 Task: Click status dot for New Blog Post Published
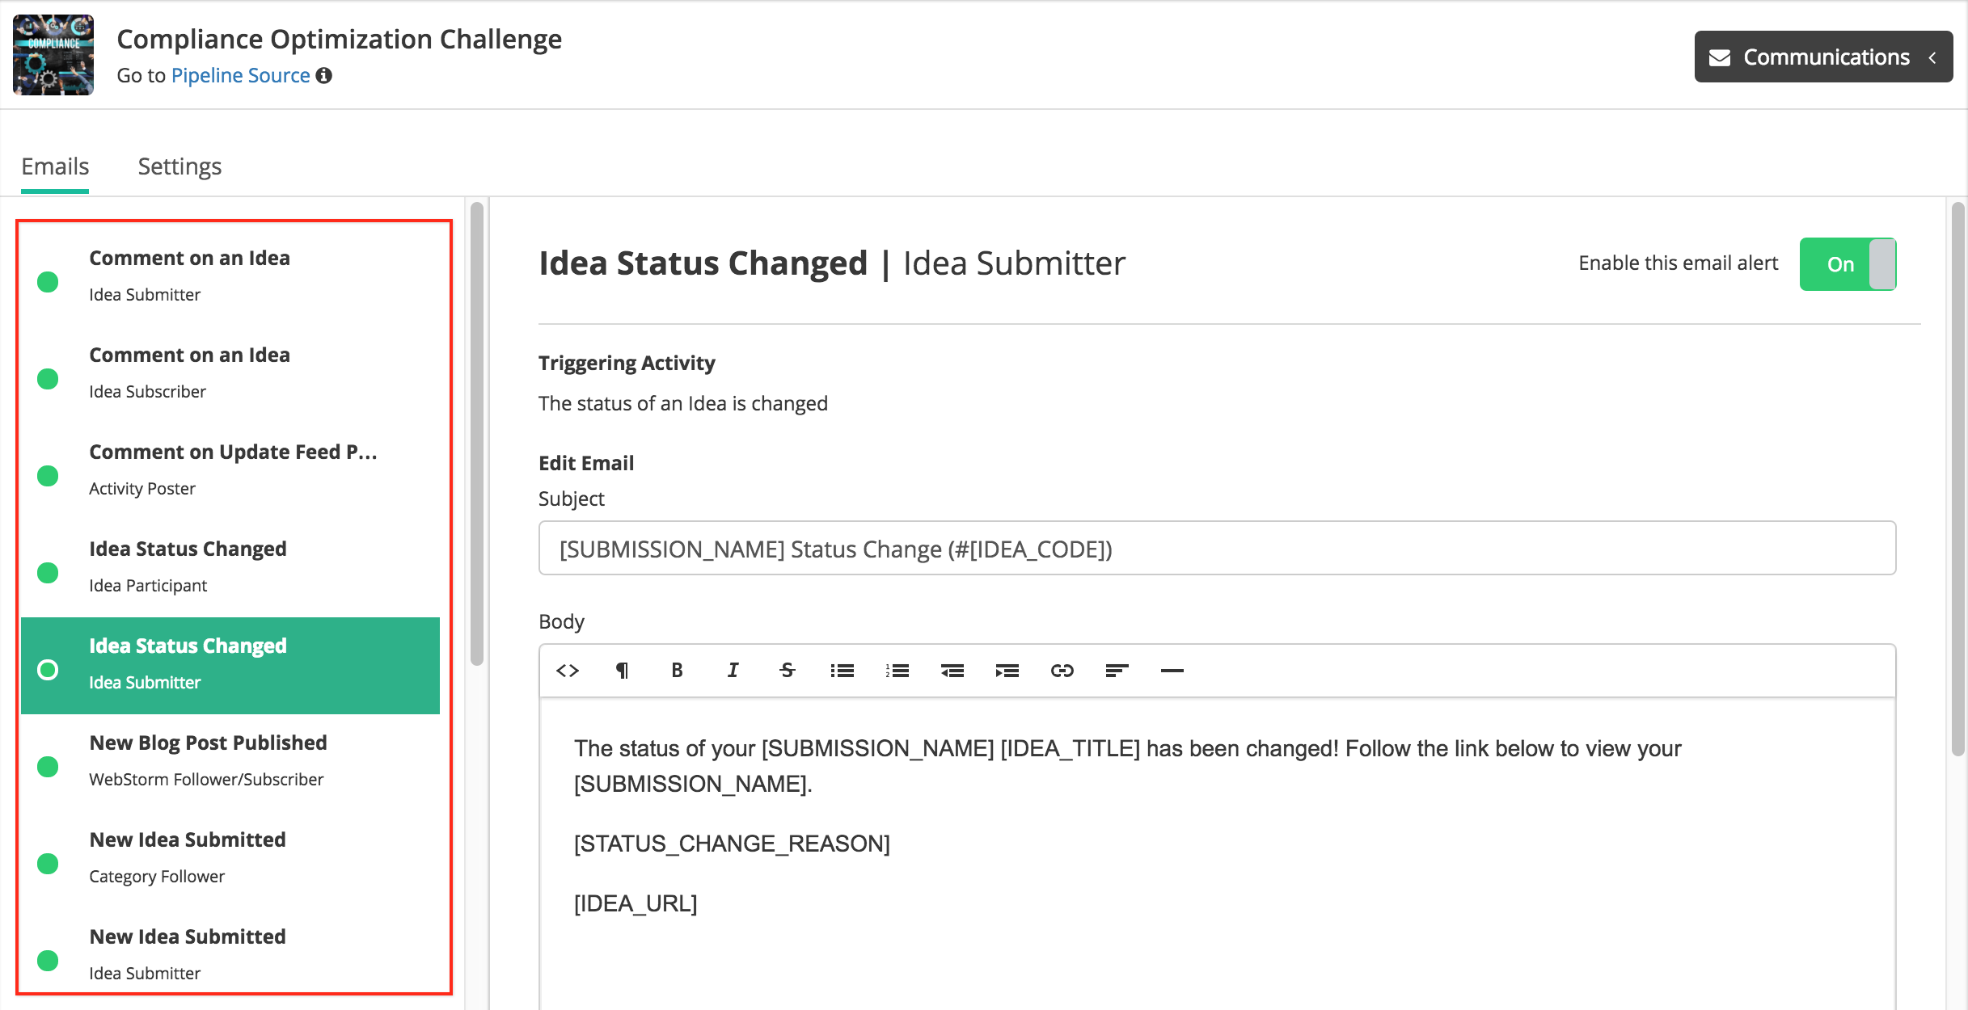click(48, 766)
